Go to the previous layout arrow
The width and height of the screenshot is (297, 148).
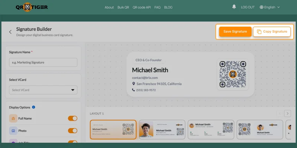tap(280, 114)
